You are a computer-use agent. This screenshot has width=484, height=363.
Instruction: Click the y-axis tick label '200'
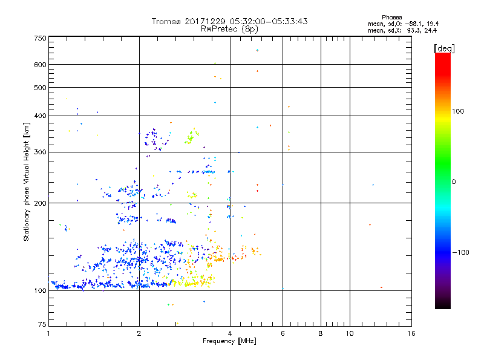pyautogui.click(x=40, y=203)
